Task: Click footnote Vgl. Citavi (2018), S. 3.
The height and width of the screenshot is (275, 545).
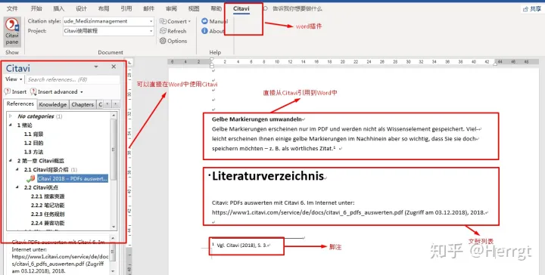Action: pos(241,246)
